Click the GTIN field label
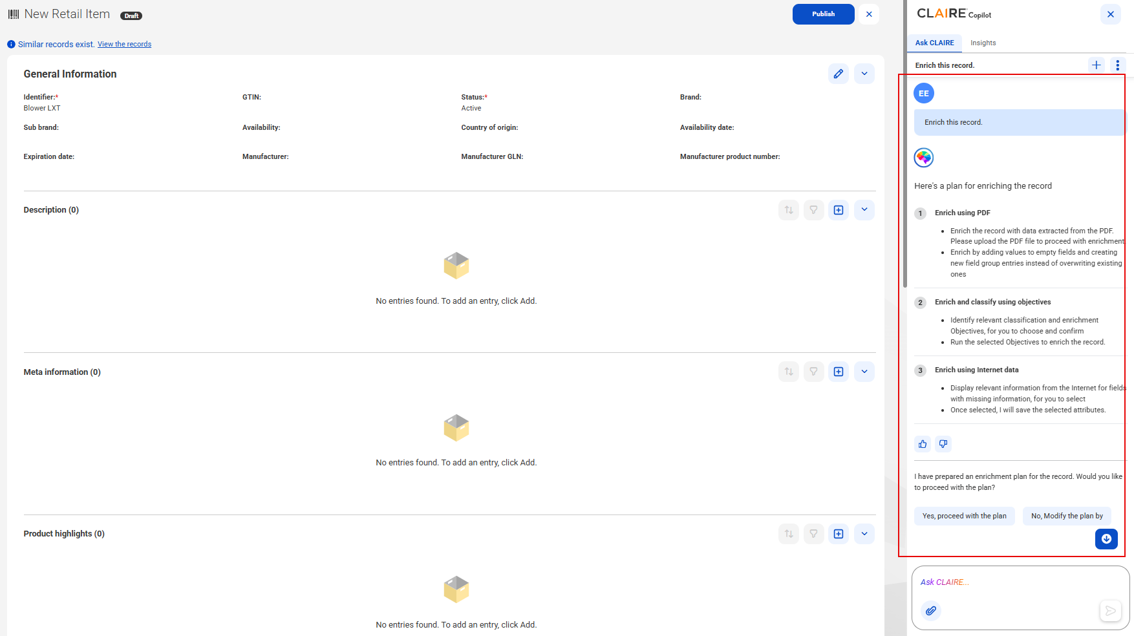1134x636 pixels. click(251, 97)
